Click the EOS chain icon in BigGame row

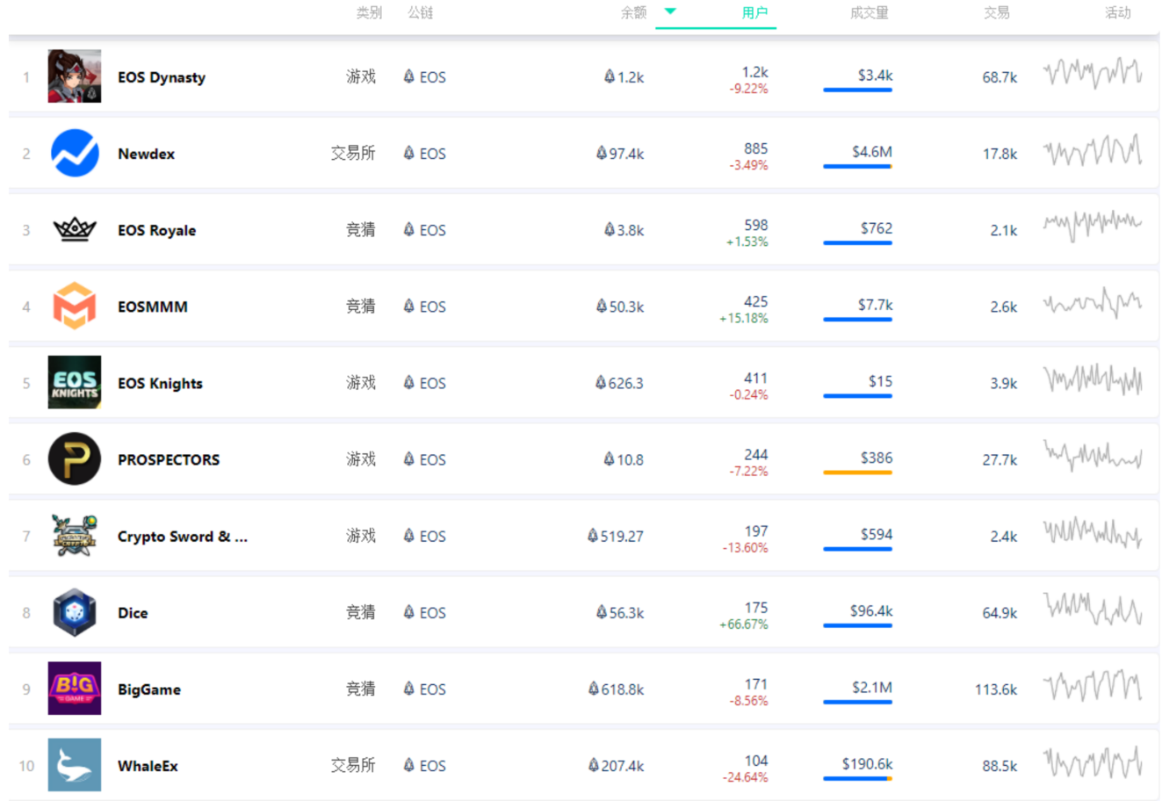408,689
